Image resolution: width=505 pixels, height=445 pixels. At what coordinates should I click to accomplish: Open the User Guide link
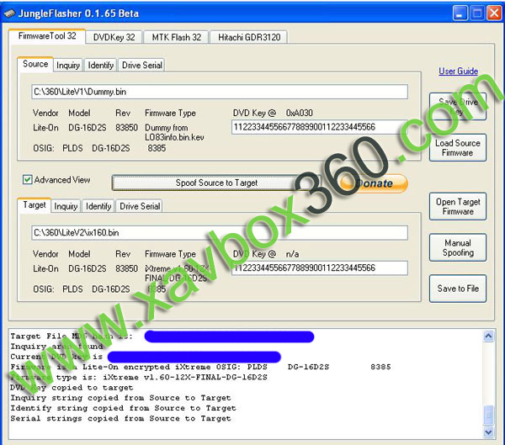click(x=459, y=72)
